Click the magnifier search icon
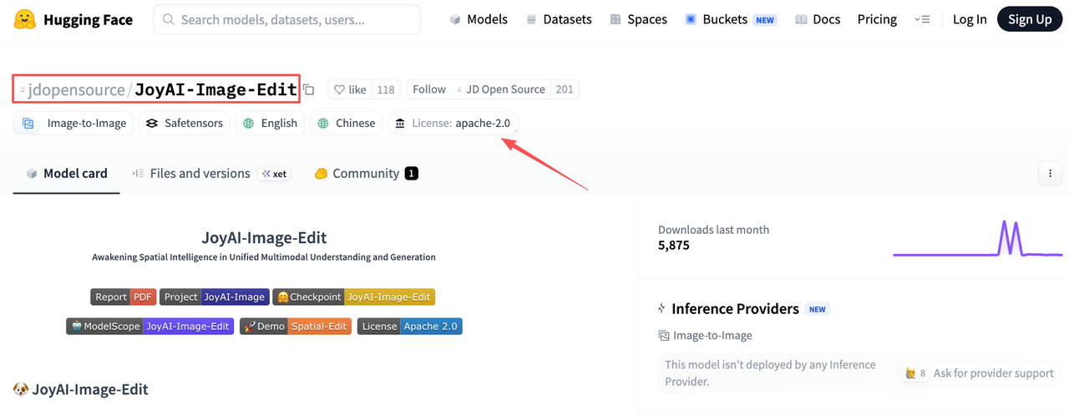Screen dimensions: 1069x416 (x=168, y=19)
